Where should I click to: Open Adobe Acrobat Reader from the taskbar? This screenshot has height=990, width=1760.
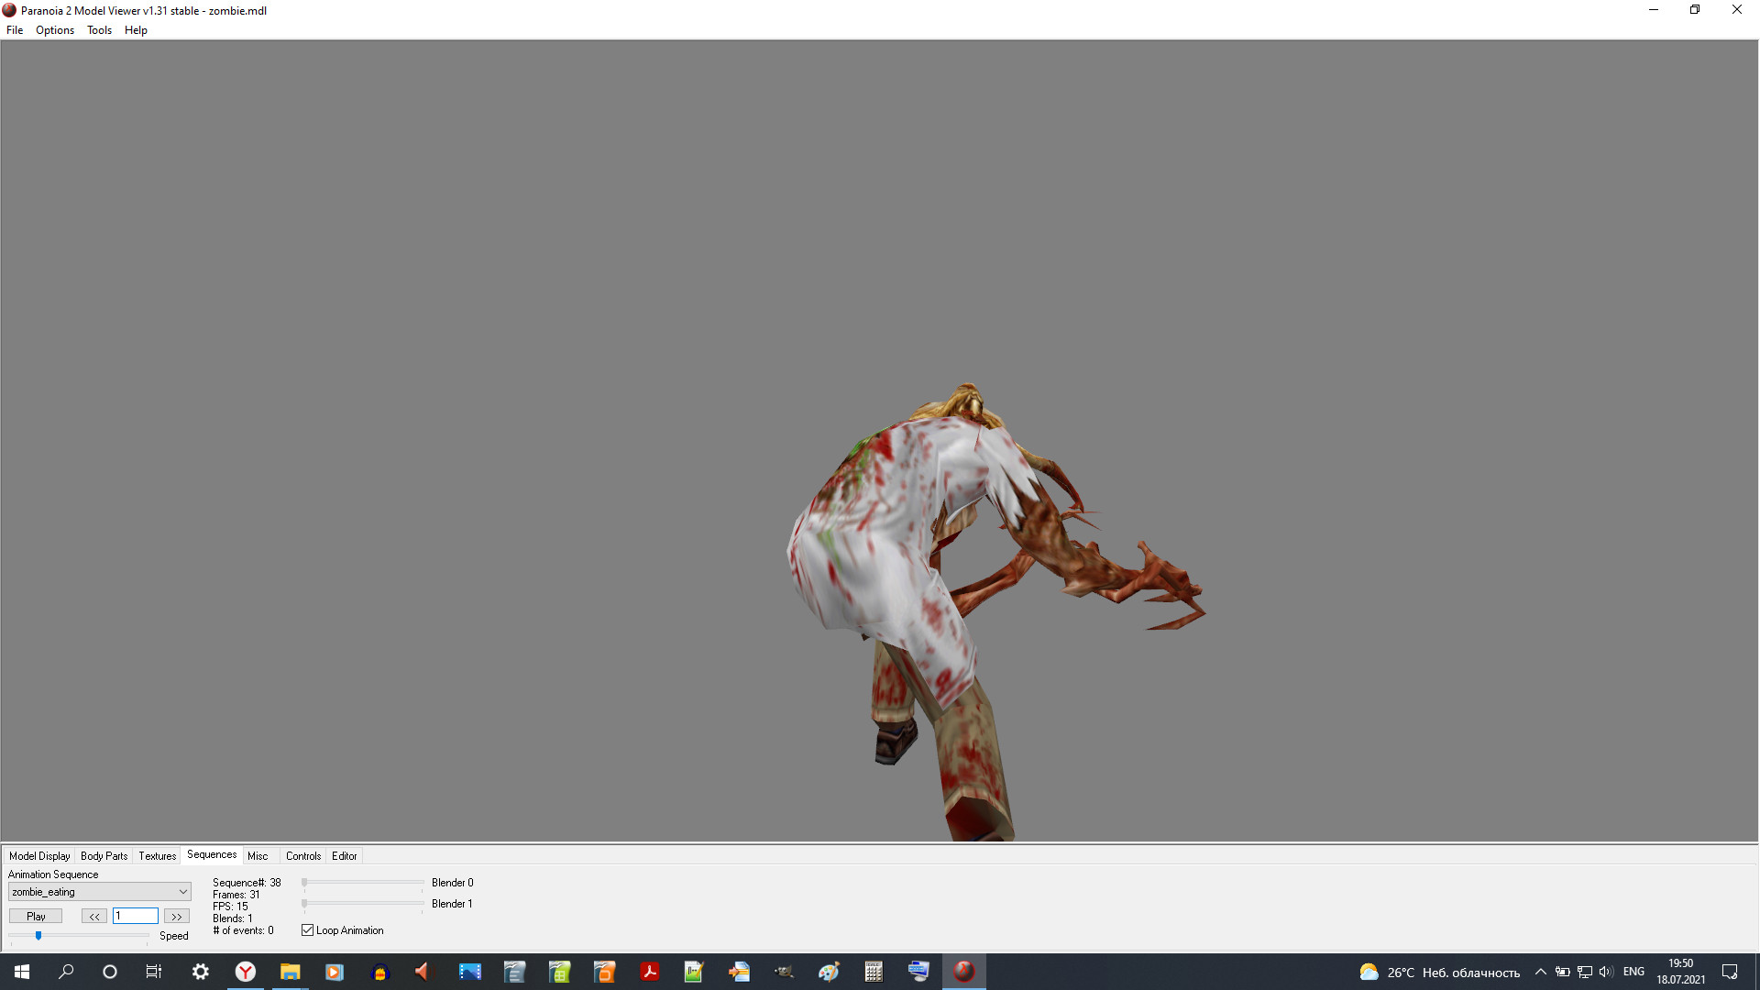[x=650, y=971]
